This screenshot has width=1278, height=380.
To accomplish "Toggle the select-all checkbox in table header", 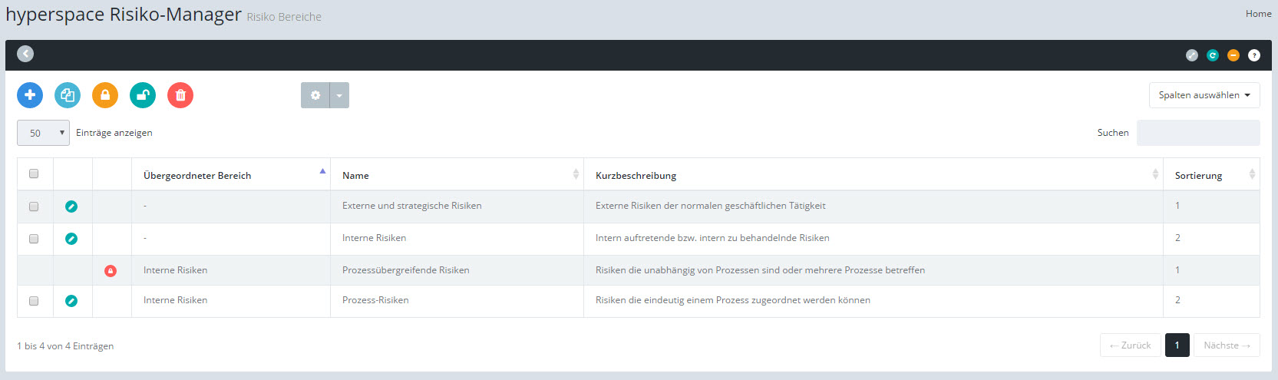I will click(34, 173).
